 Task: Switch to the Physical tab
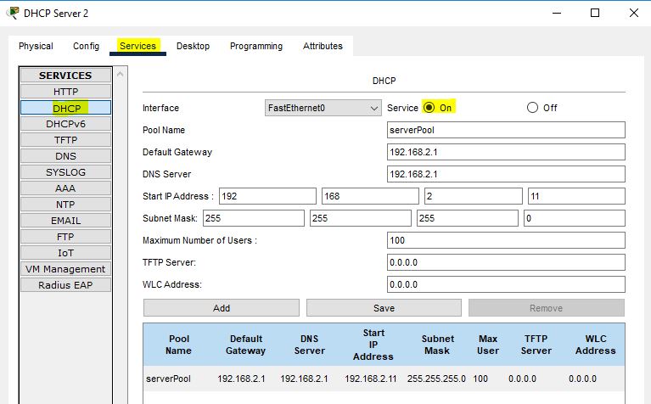[36, 46]
